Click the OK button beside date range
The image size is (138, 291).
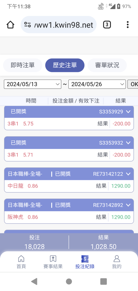[133, 84]
